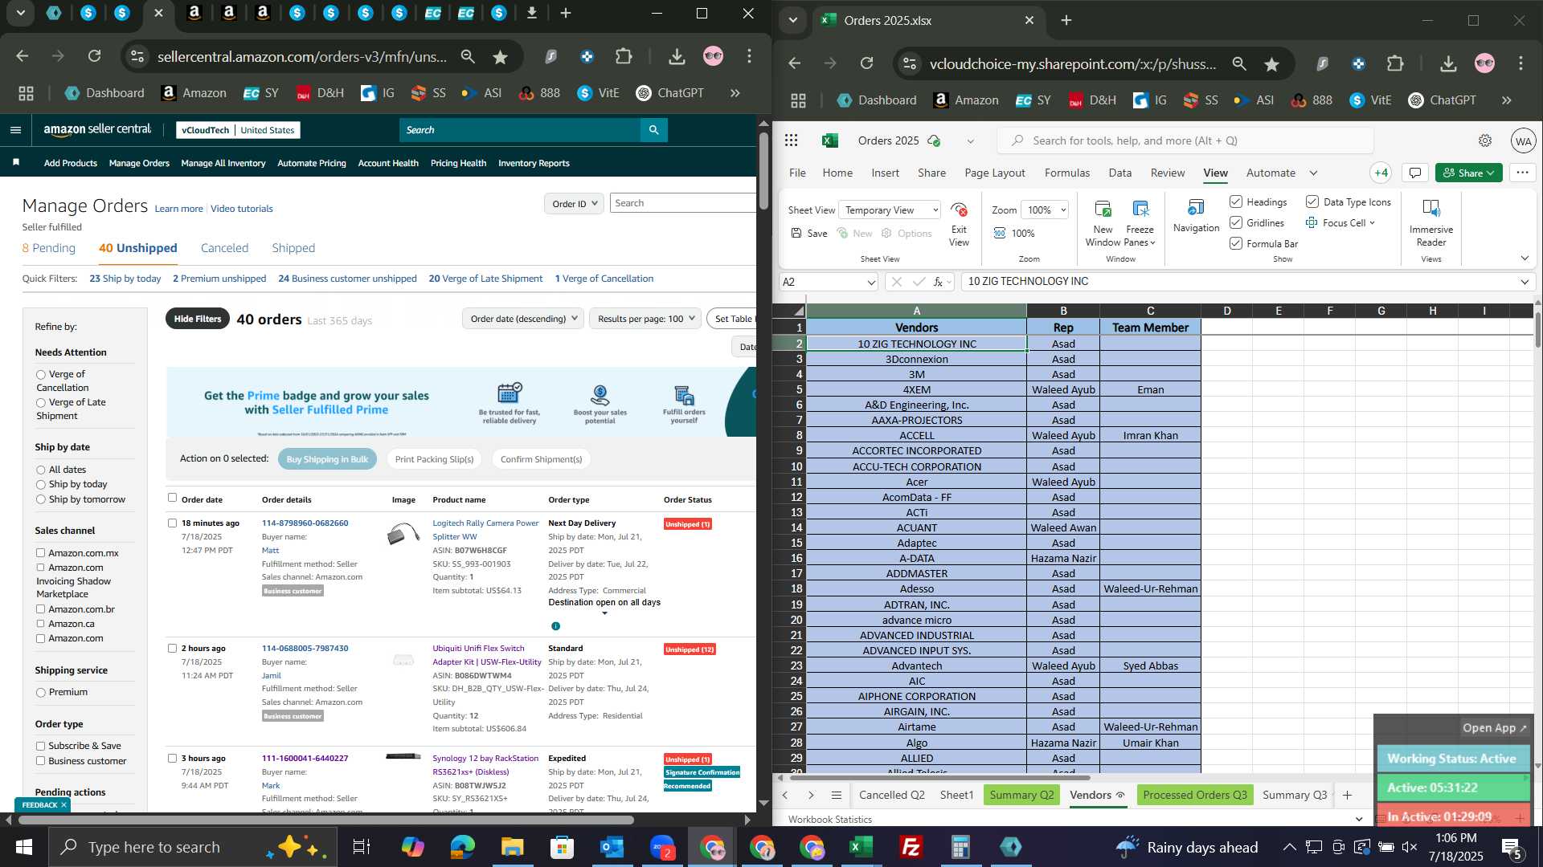Image resolution: width=1543 pixels, height=867 pixels.
Task: Open Outlook from the Windows taskbar
Action: point(612,847)
